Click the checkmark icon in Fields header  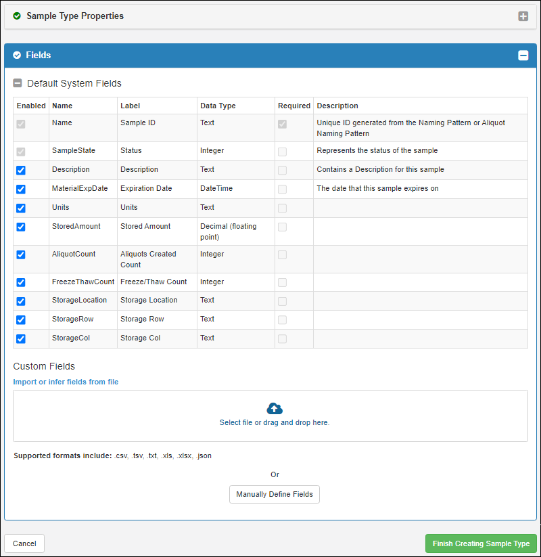point(17,55)
